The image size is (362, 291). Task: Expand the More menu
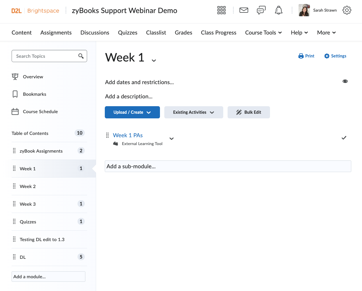327,32
